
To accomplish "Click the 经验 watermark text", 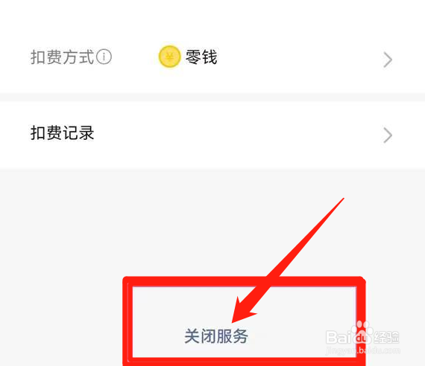I will coord(386,337).
